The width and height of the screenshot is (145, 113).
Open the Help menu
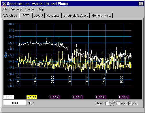[x=41, y=9]
